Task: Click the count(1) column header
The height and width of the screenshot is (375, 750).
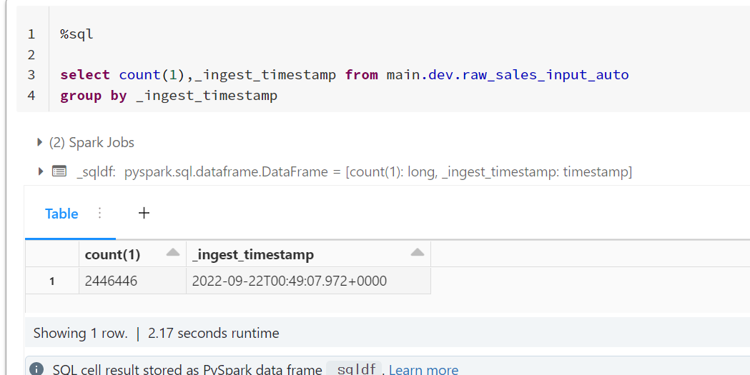Action: click(x=112, y=254)
